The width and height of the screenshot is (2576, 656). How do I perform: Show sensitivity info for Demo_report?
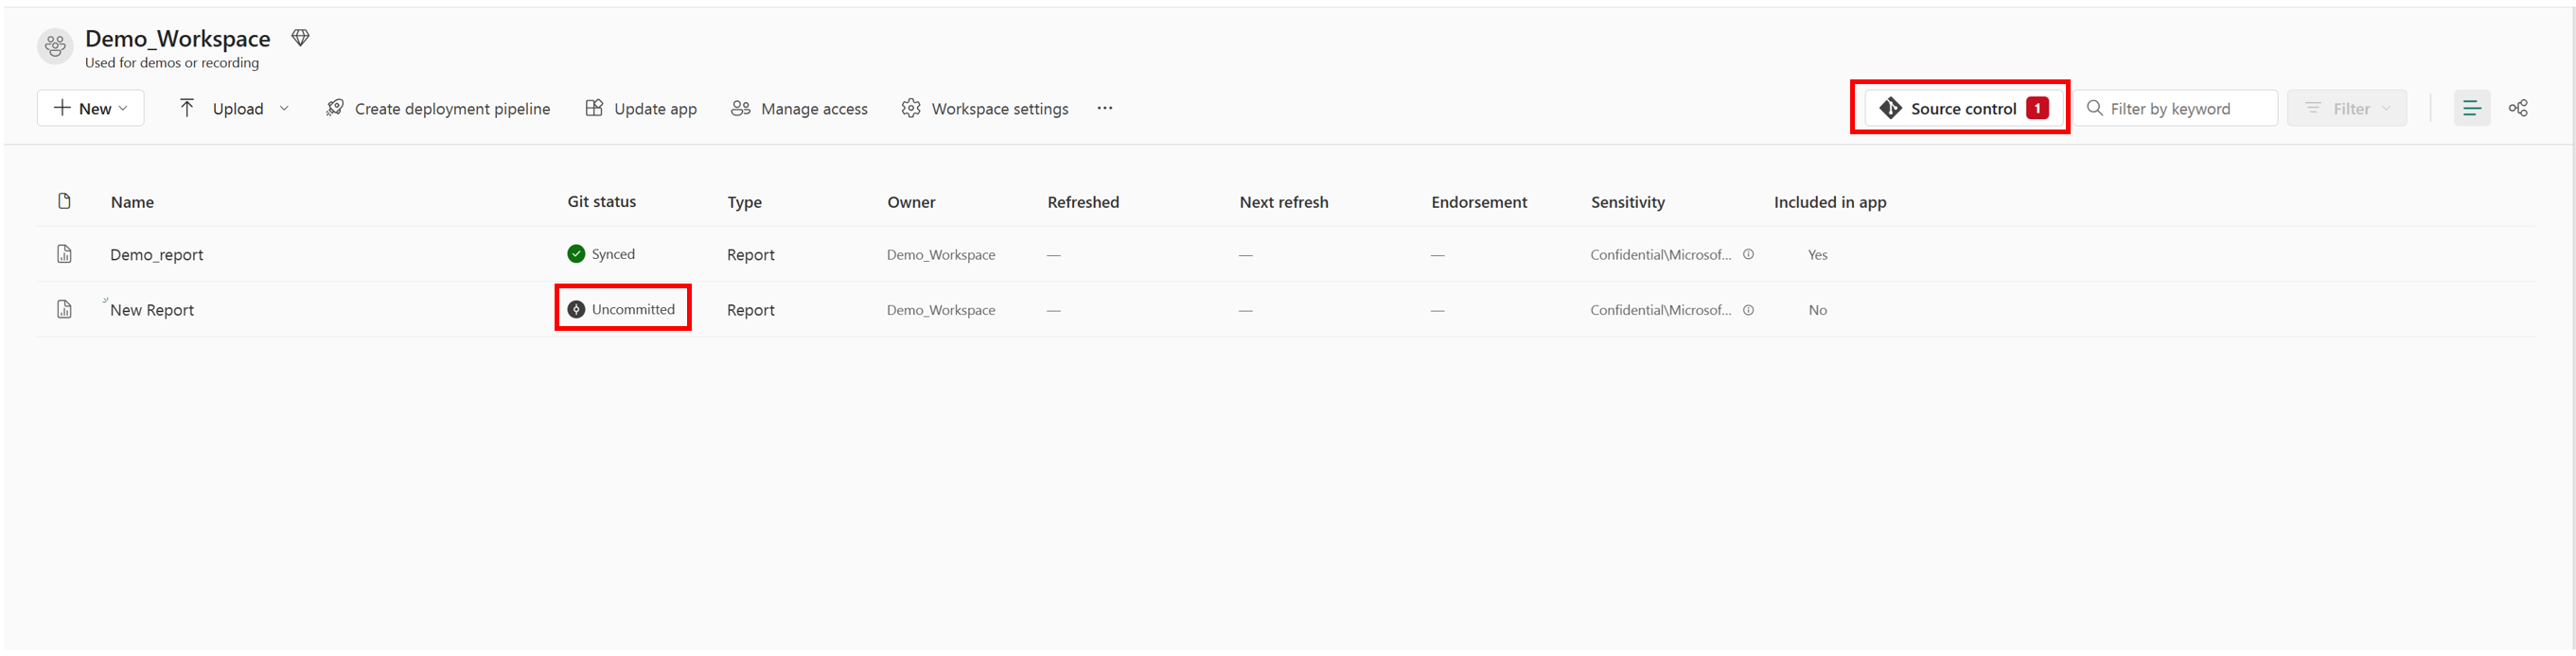coord(1748,254)
